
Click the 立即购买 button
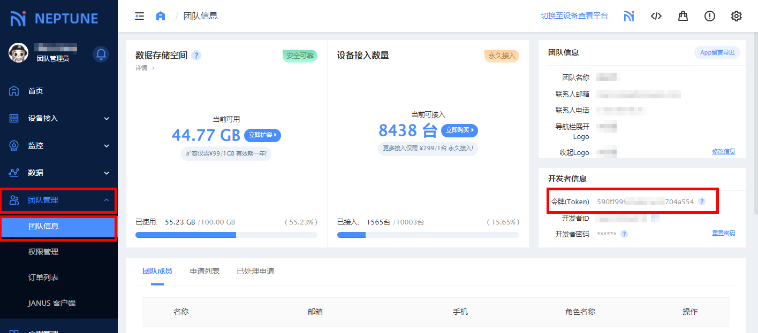[459, 130]
